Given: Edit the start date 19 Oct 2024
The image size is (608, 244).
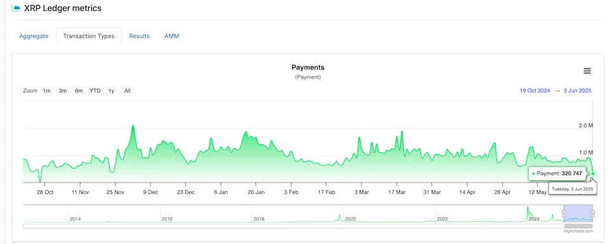Looking at the screenshot, I should coord(534,91).
